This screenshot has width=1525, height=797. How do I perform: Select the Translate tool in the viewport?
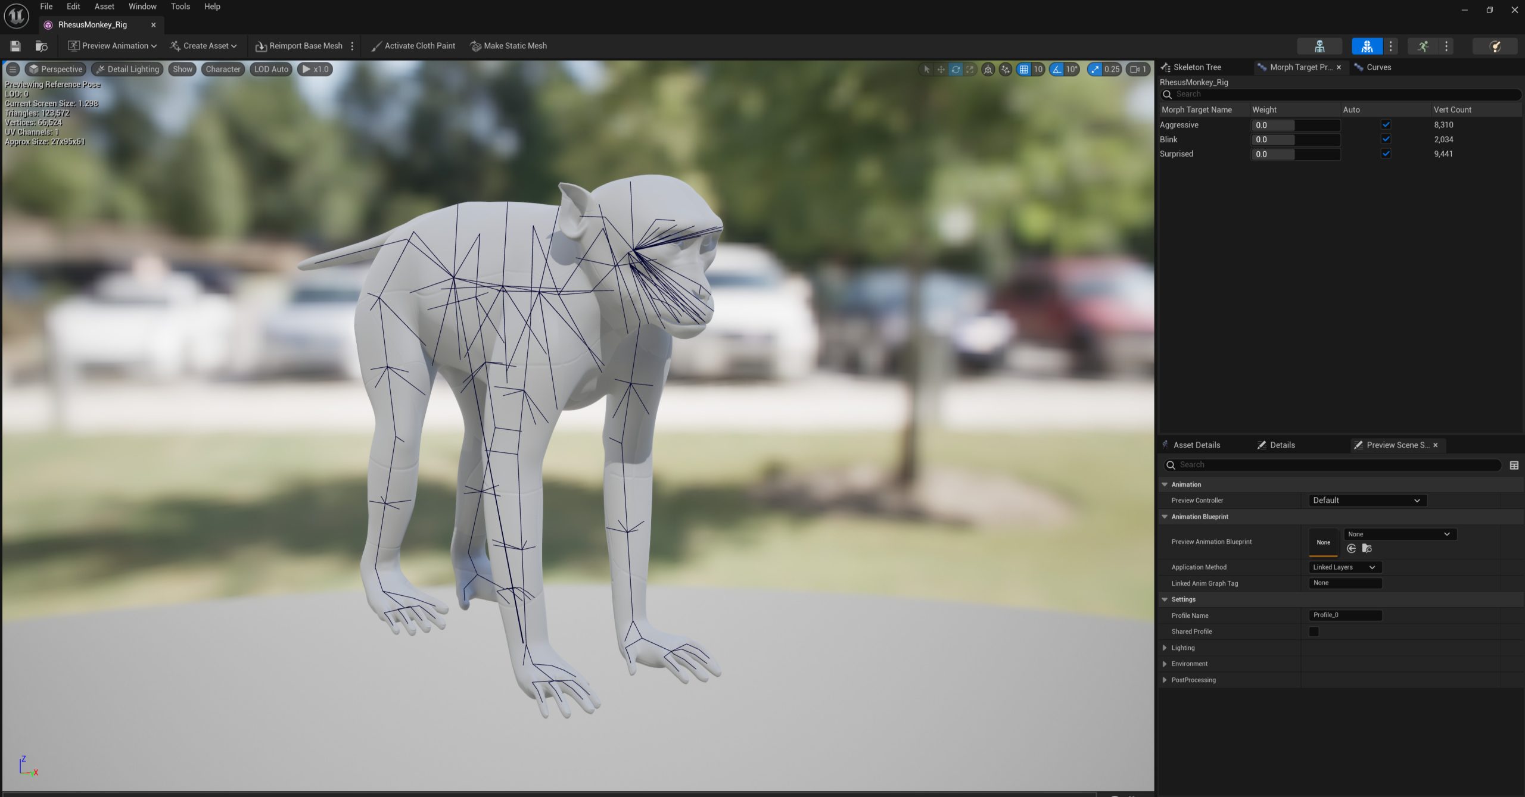[941, 69]
